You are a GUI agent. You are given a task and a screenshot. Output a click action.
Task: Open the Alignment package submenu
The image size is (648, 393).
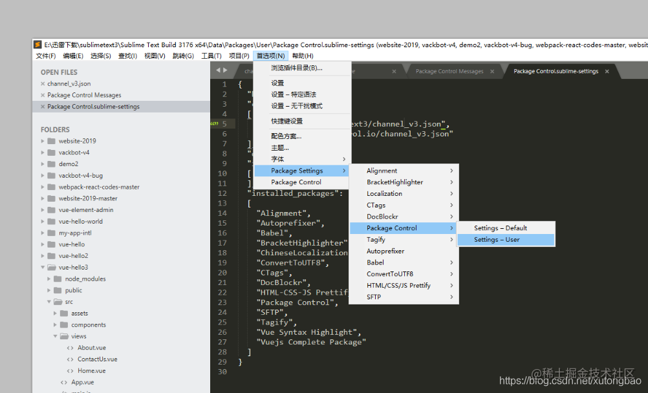404,171
